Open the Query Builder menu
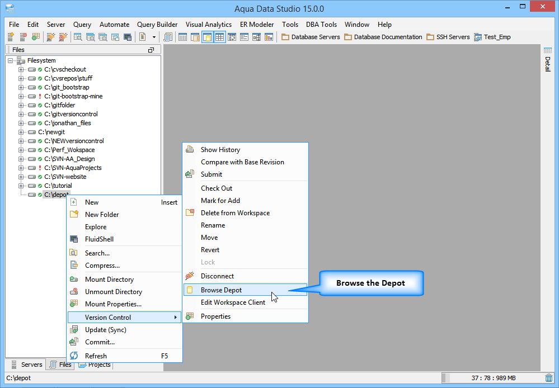 157,25
